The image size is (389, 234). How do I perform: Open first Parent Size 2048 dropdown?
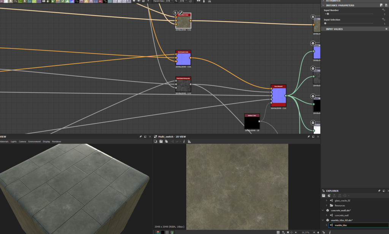click(169, 1)
